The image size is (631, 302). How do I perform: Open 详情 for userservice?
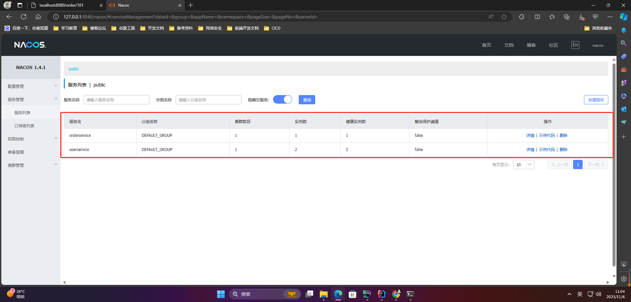tap(530, 150)
